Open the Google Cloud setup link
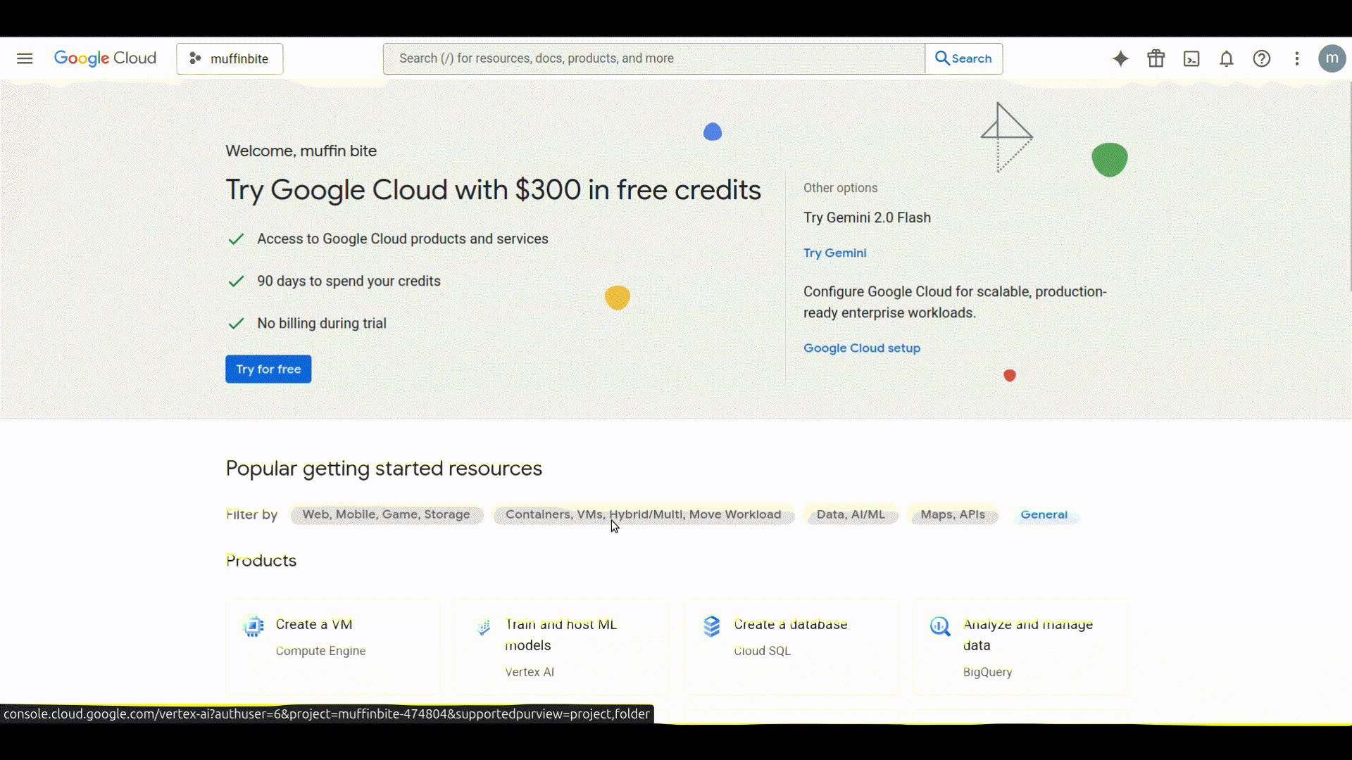1352x760 pixels. [x=861, y=348]
